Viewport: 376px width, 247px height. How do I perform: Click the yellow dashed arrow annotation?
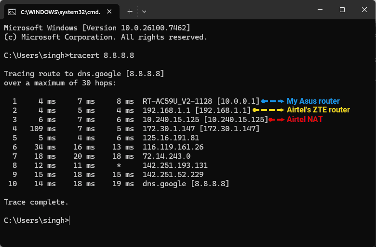[x=269, y=110]
